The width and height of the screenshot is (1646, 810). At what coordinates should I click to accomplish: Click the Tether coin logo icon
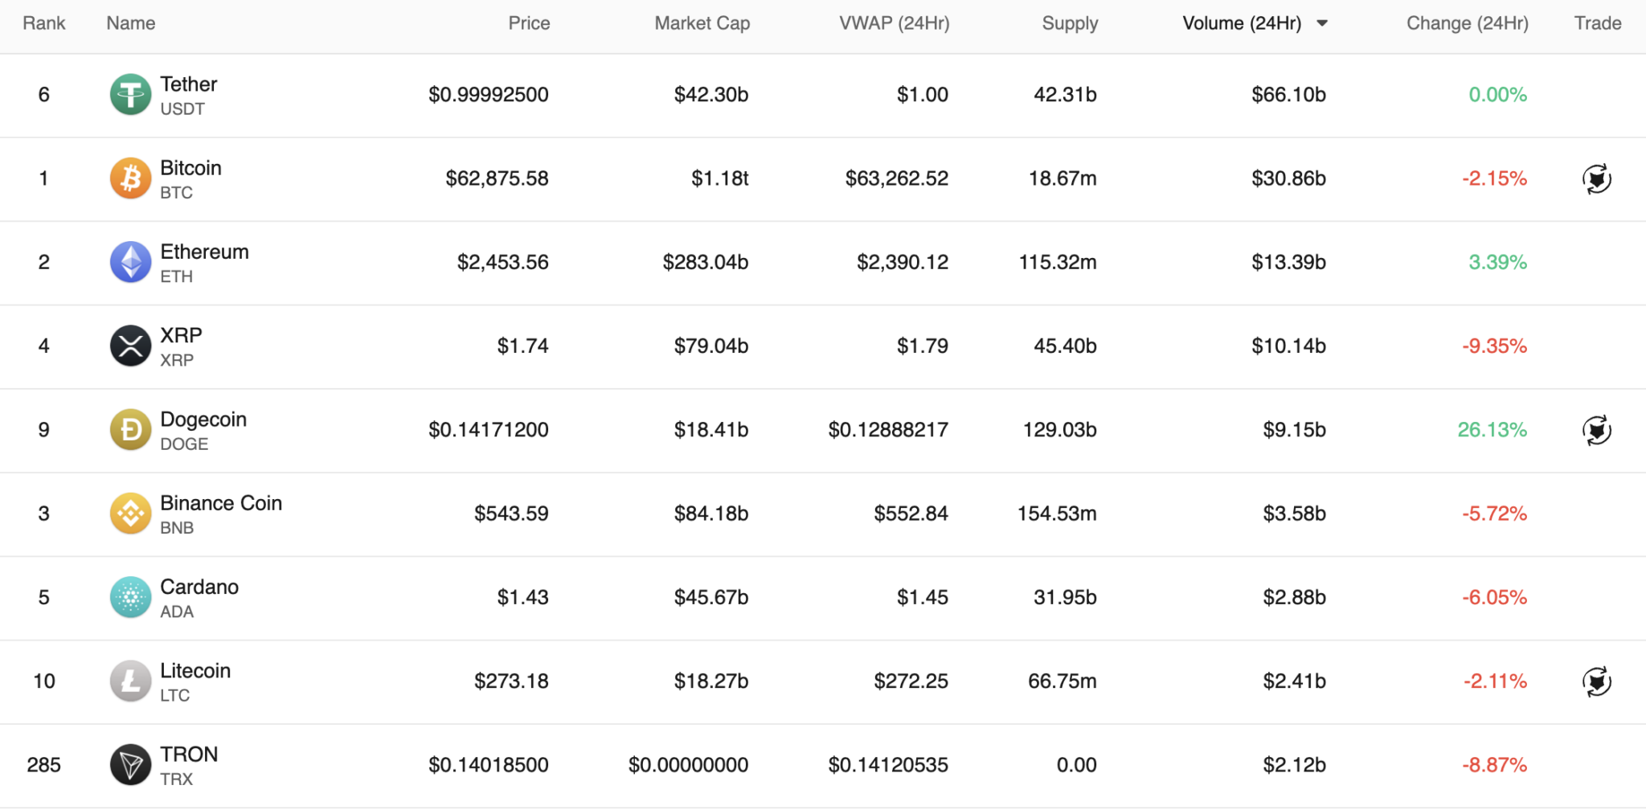pyautogui.click(x=130, y=95)
